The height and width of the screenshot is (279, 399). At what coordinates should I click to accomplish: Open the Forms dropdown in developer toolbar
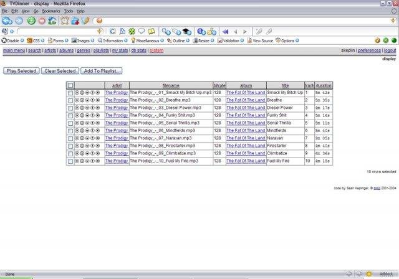click(x=58, y=40)
